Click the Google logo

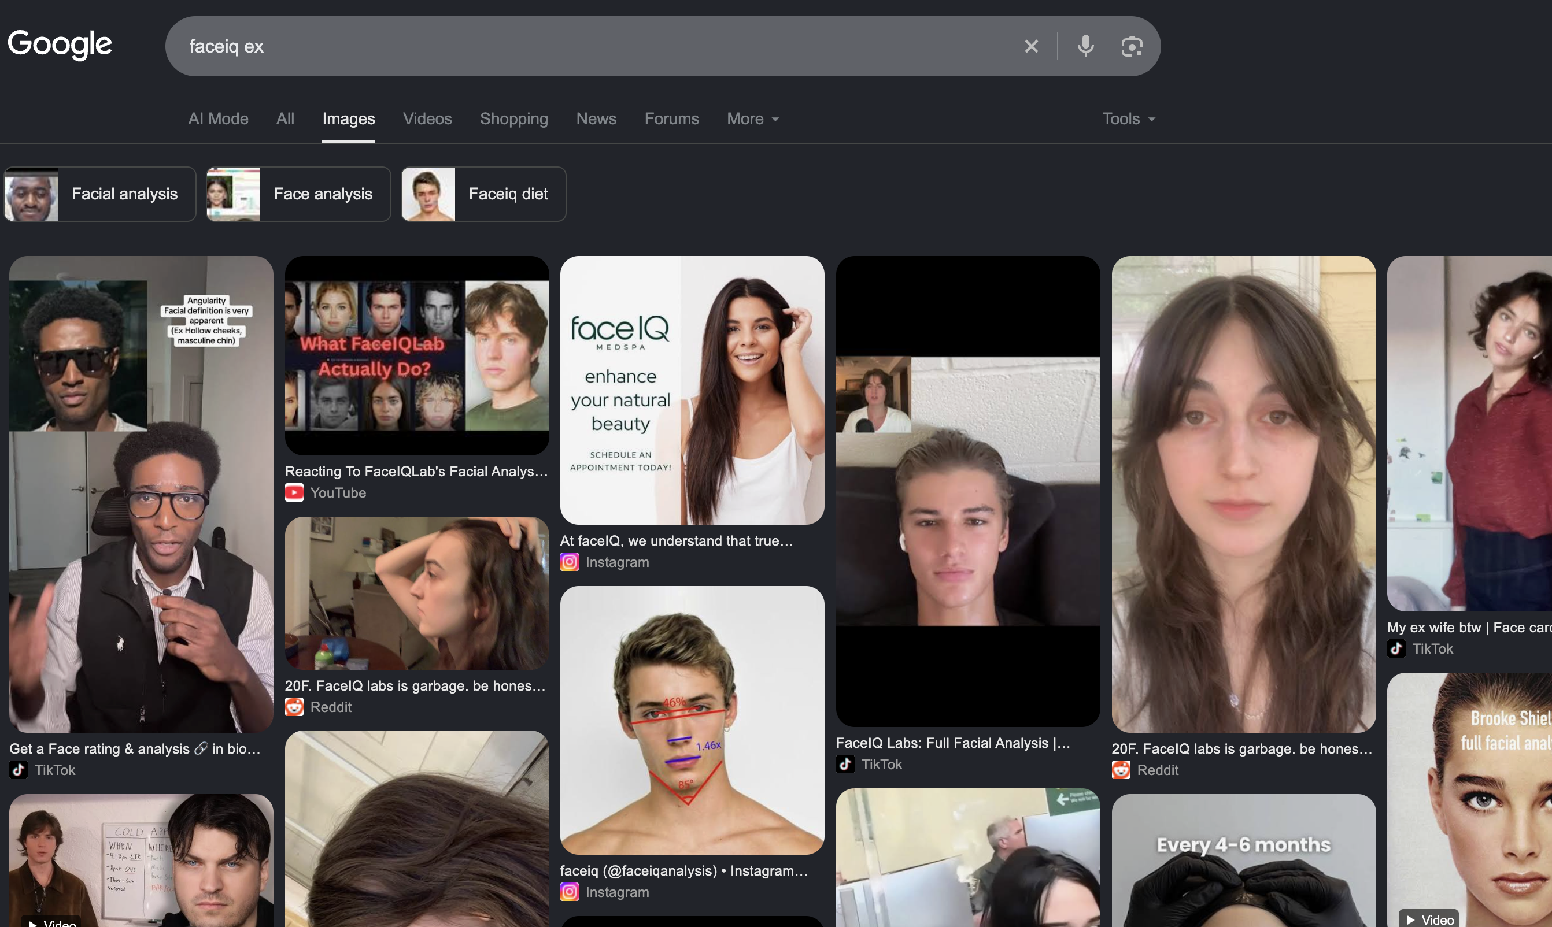(60, 45)
